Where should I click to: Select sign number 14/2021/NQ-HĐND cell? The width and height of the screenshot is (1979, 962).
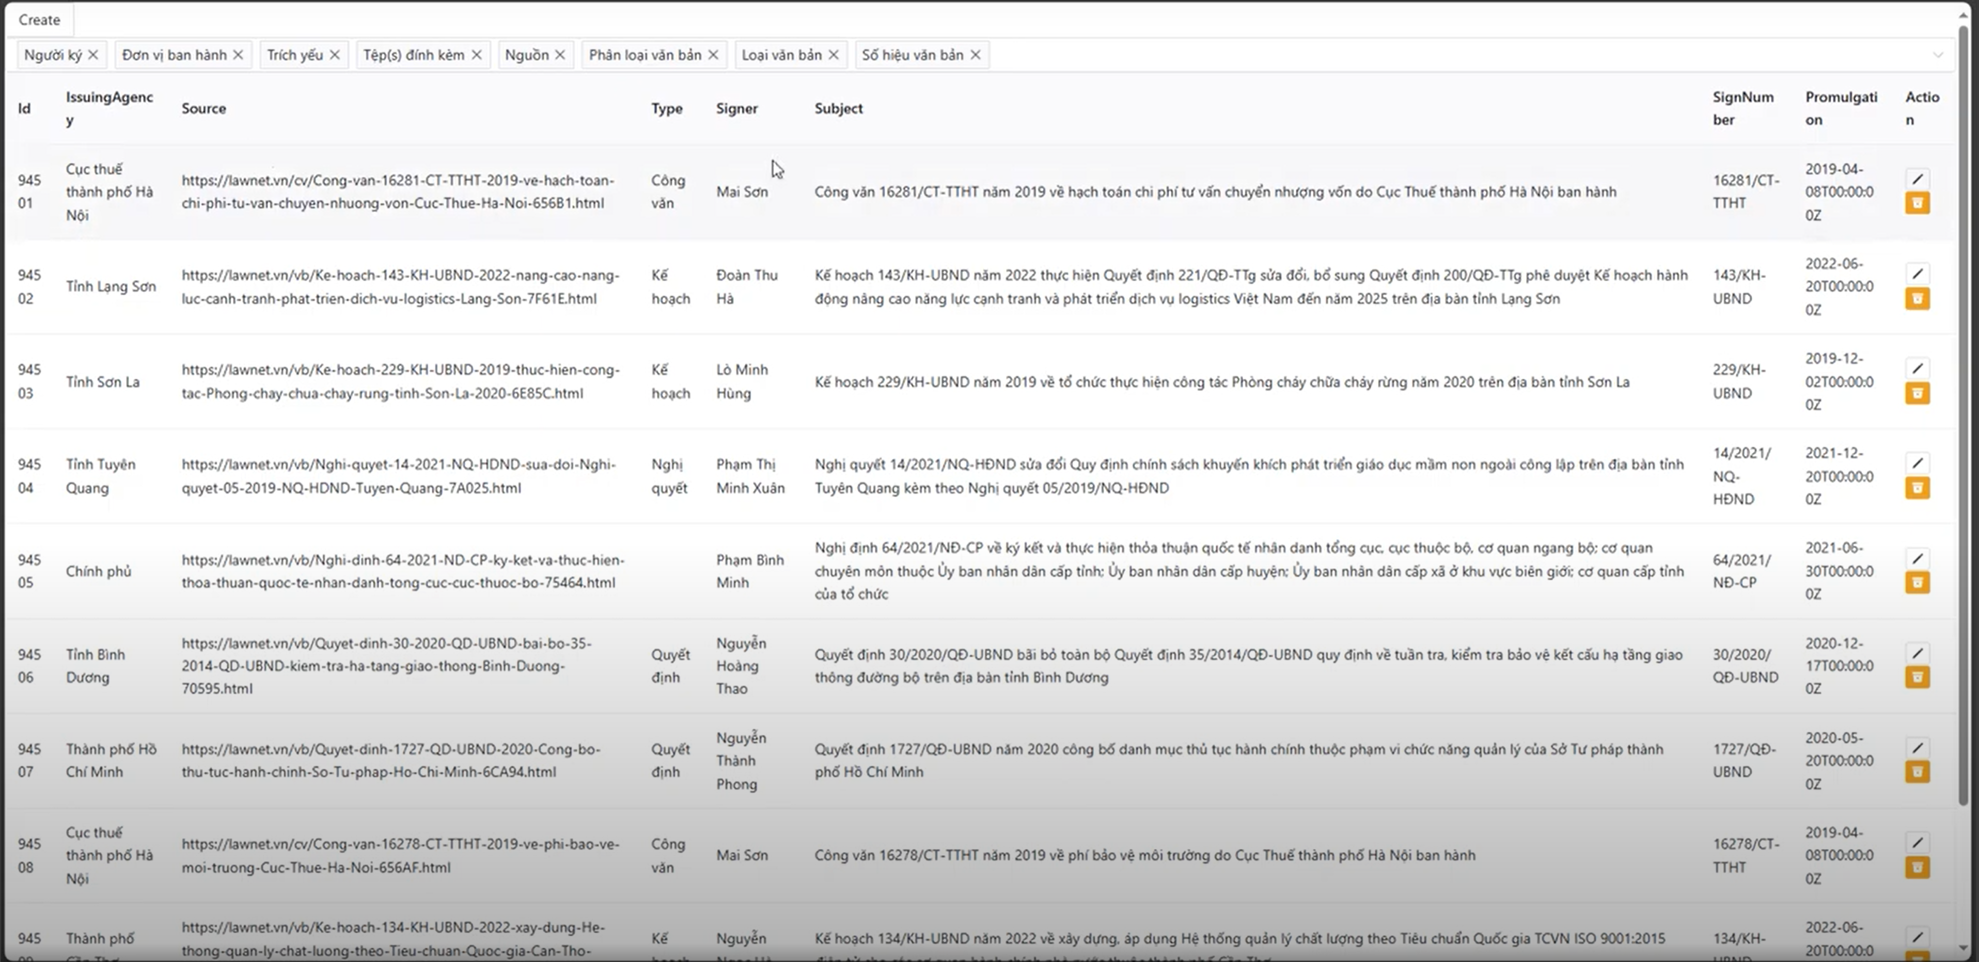(x=1741, y=476)
